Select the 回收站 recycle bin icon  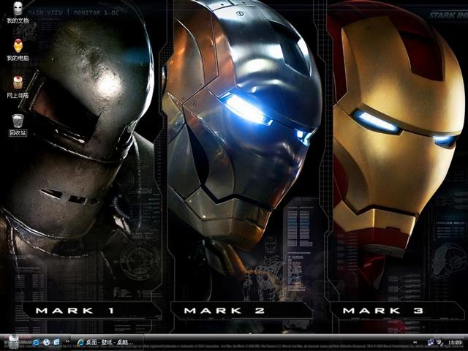[x=18, y=125]
